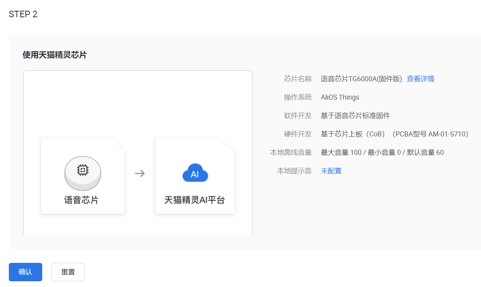Select the 天猫精灵AI平台 card

(195, 175)
